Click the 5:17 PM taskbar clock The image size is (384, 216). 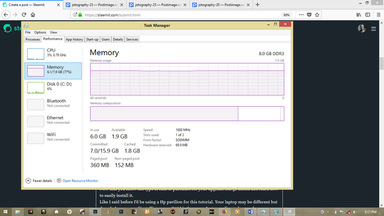tap(370, 212)
